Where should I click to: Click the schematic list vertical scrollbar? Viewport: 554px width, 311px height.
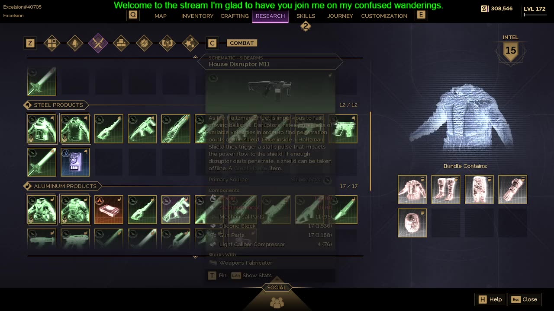pyautogui.click(x=370, y=151)
